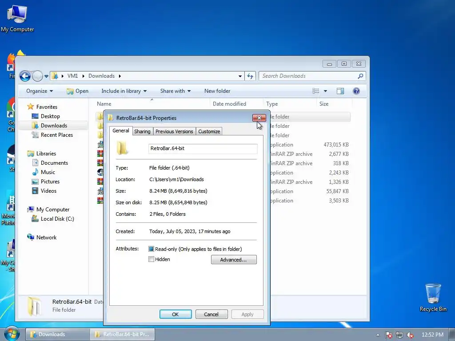Click OK in the Properties dialog
This screenshot has height=341, width=455.
pos(176,314)
